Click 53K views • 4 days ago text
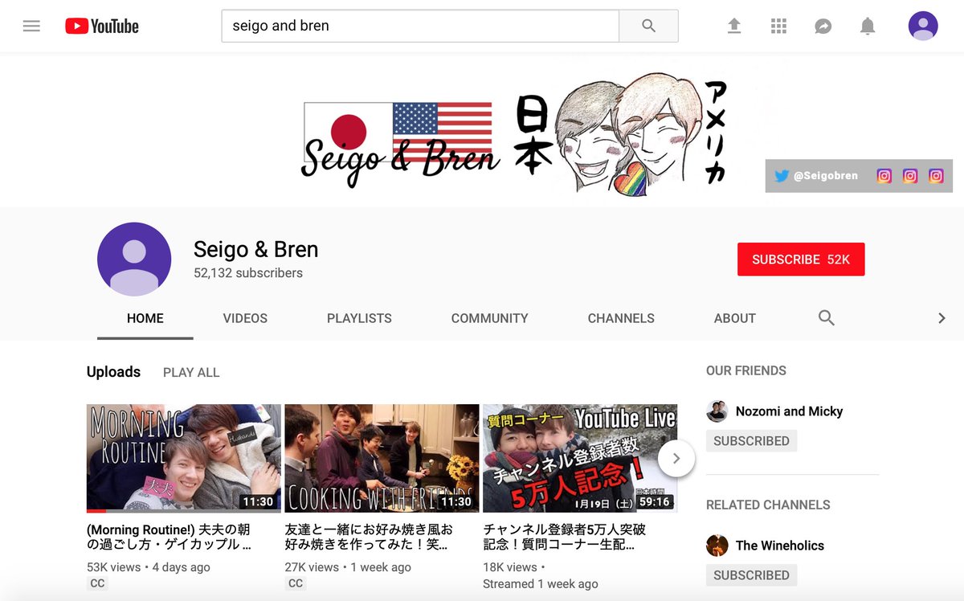The height and width of the screenshot is (601, 964). [x=149, y=567]
